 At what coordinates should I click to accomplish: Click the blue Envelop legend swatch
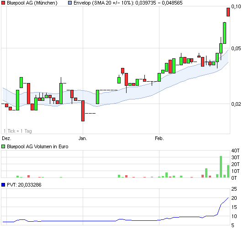click(x=70, y=3)
